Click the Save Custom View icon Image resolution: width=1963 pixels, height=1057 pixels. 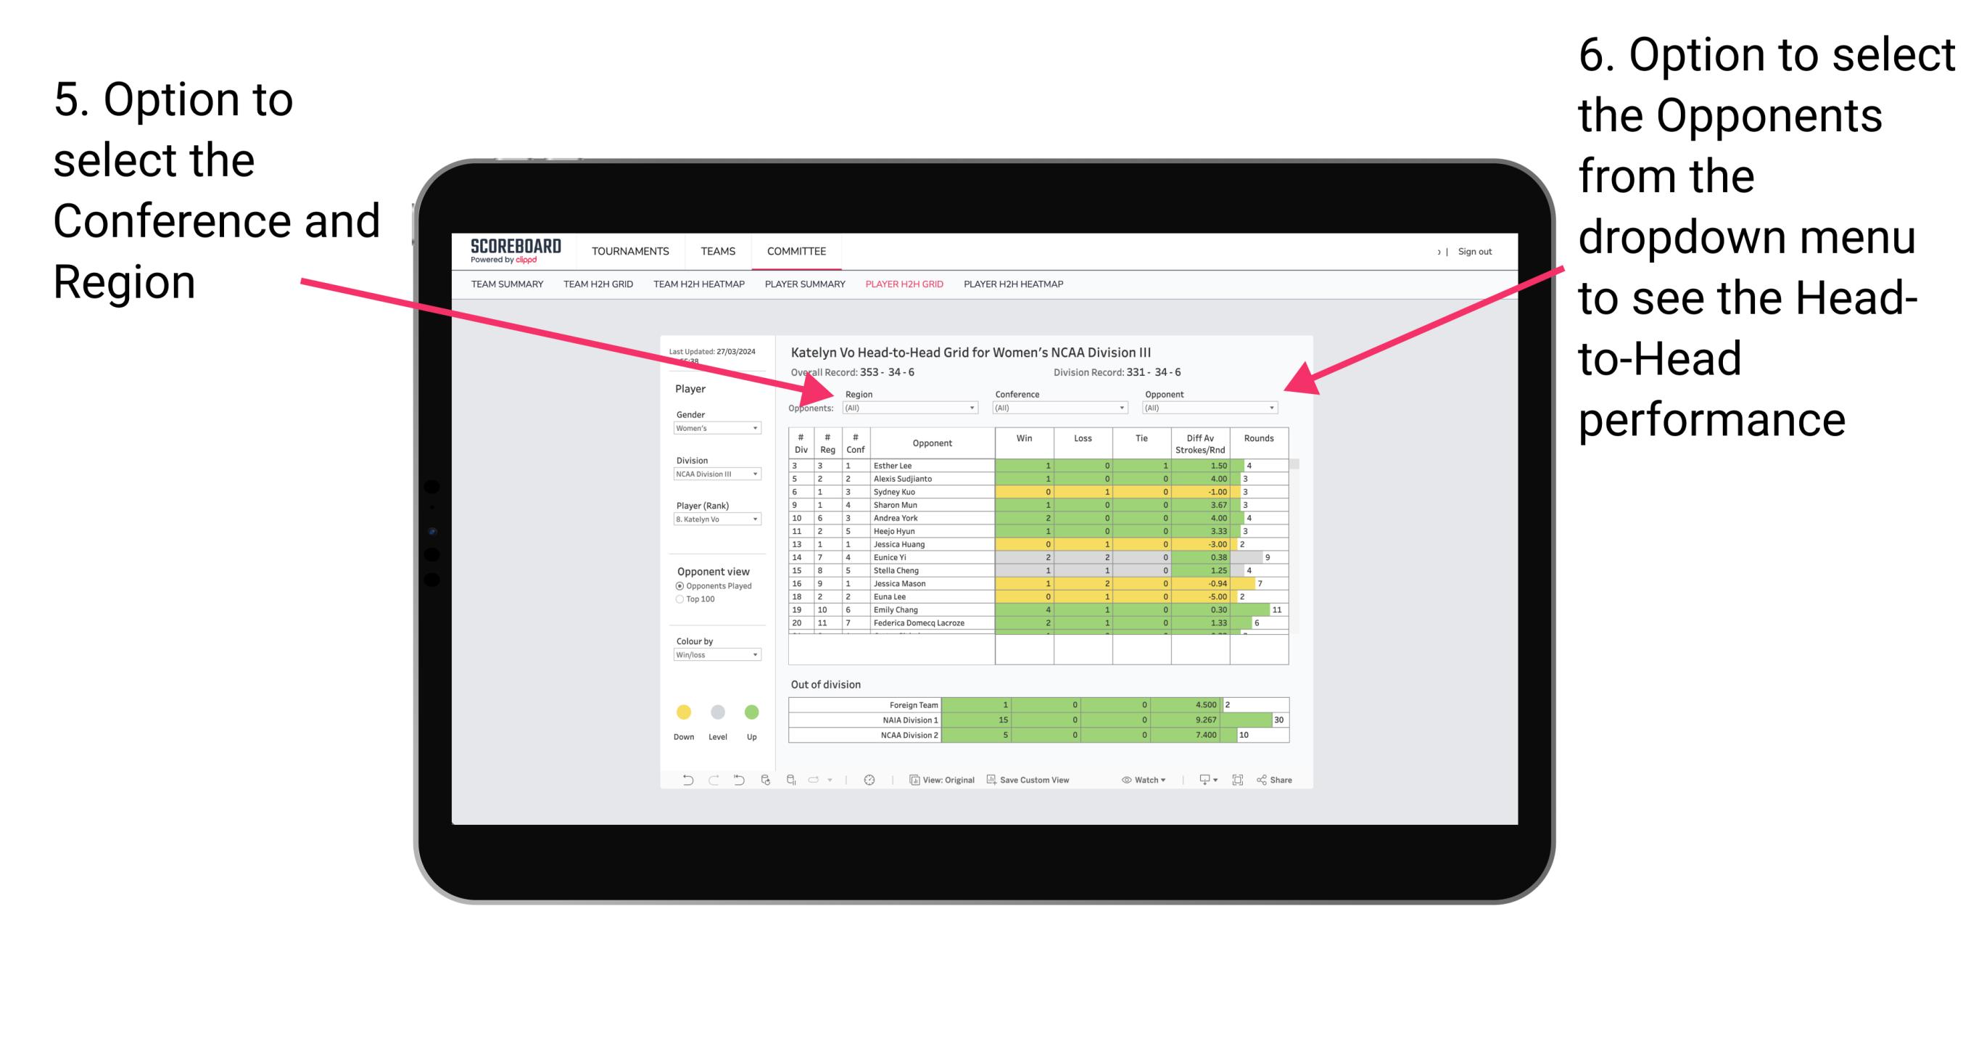(993, 781)
